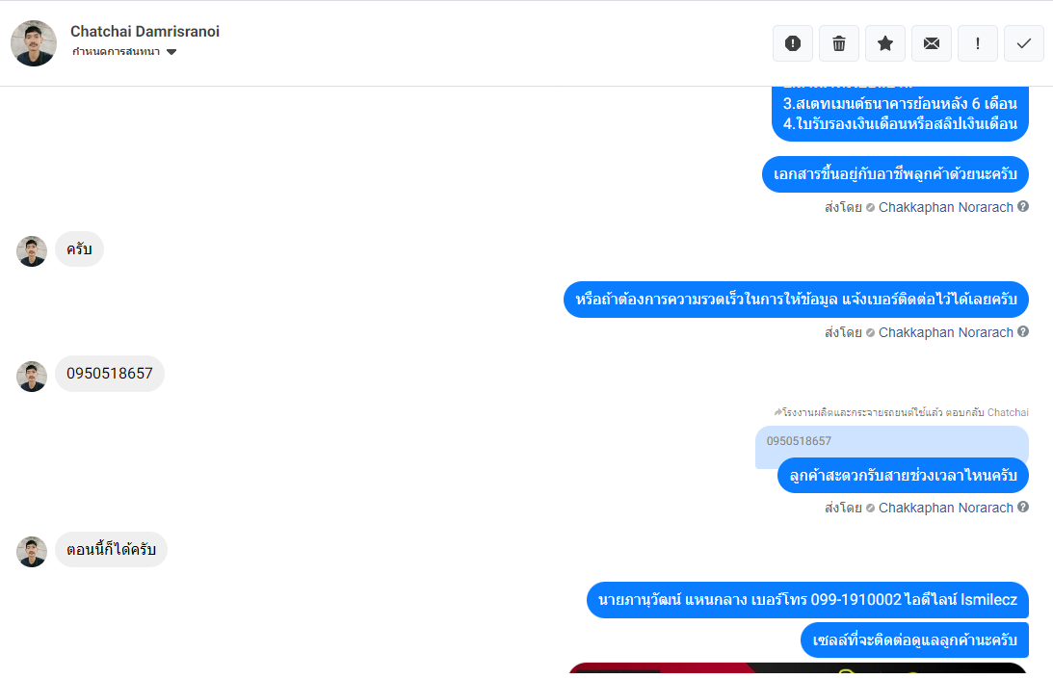Click the exclamation mark follow-up icon
This screenshot has height=679, width=1053.
[x=978, y=43]
